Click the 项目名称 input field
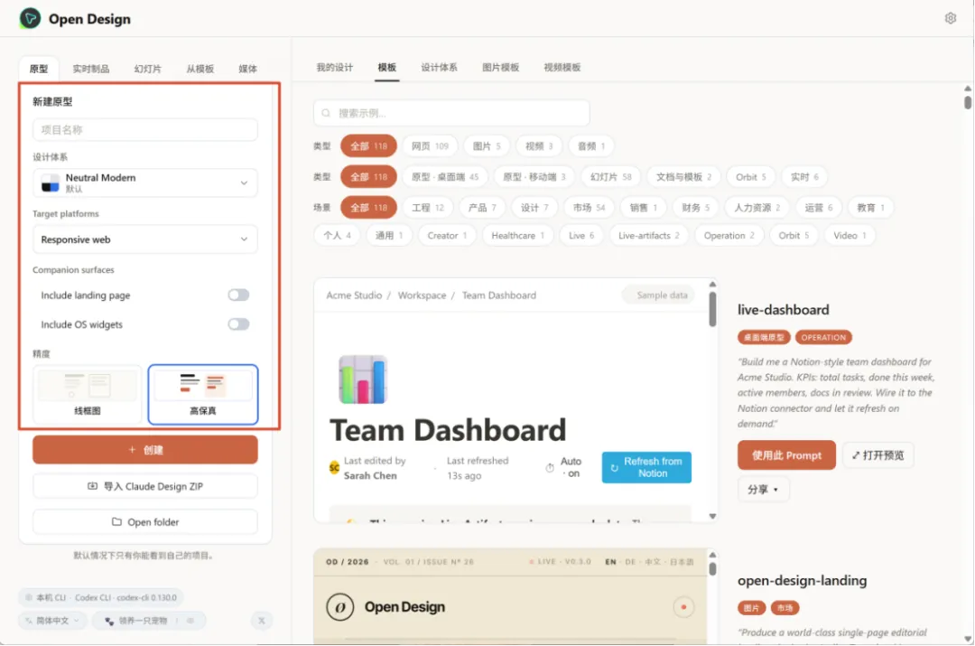The height and width of the screenshot is (646, 975). [x=144, y=129]
